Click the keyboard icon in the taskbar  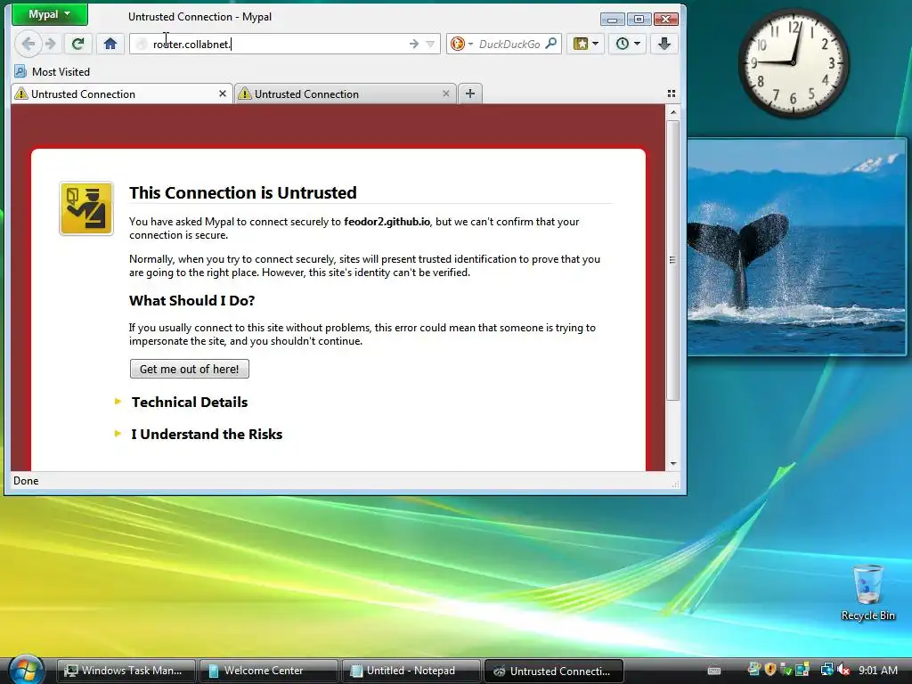[x=714, y=671]
